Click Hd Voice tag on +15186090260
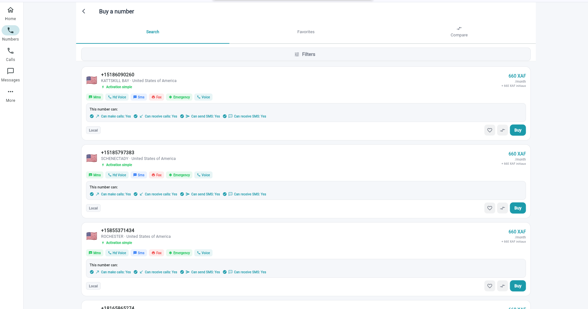Viewport: 588px width, 309px height. click(x=117, y=97)
